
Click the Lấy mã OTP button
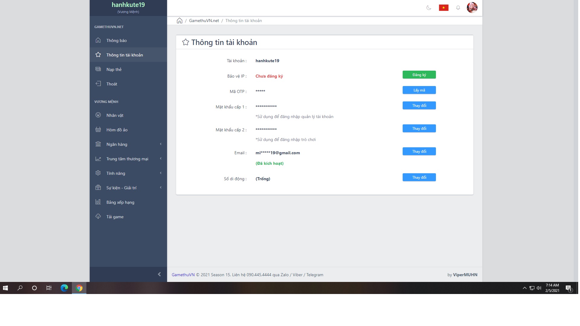tap(419, 90)
